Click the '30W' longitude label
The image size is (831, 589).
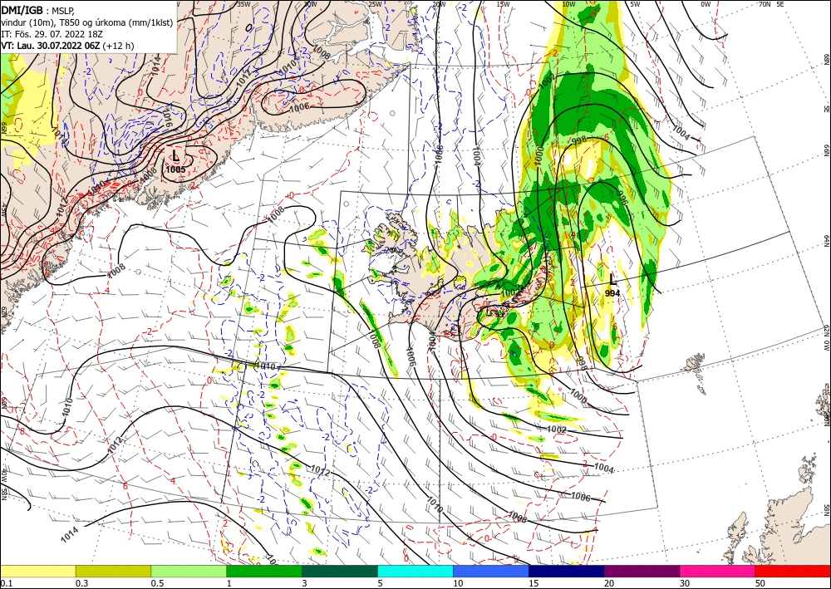[x=311, y=4]
